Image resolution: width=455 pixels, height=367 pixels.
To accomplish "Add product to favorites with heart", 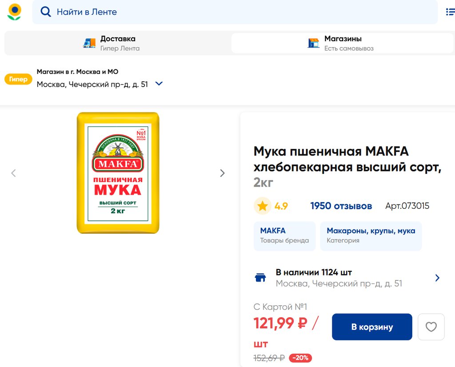I will point(431,327).
